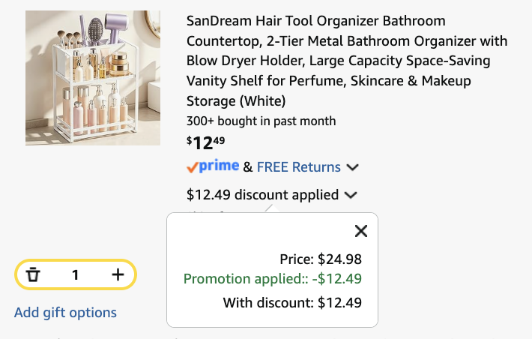Select the quantity value 1
The image size is (532, 339).
[76, 274]
